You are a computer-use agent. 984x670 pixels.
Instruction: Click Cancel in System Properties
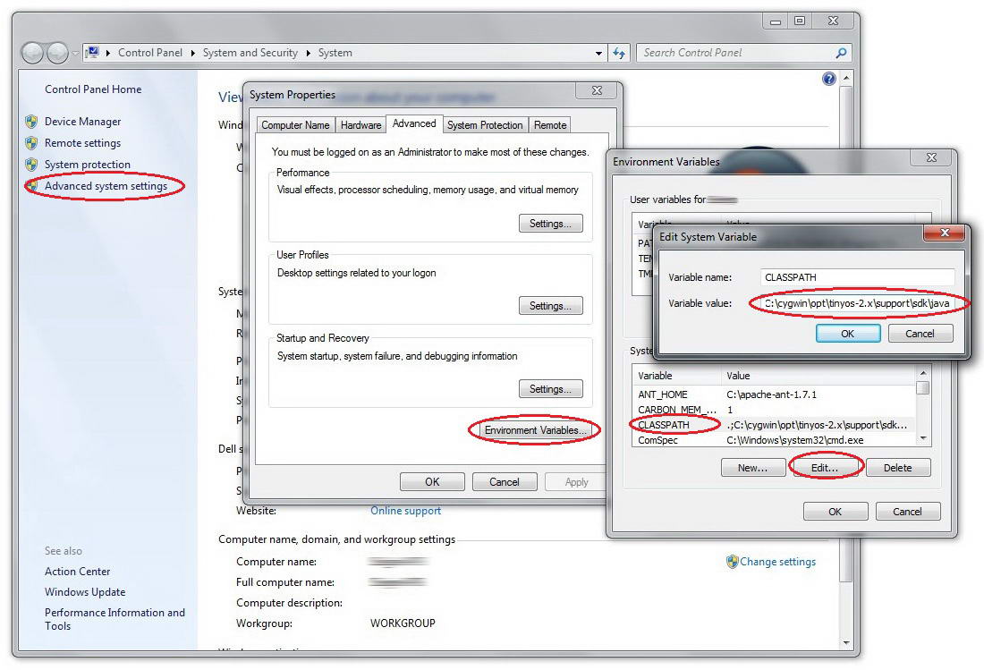coord(505,482)
